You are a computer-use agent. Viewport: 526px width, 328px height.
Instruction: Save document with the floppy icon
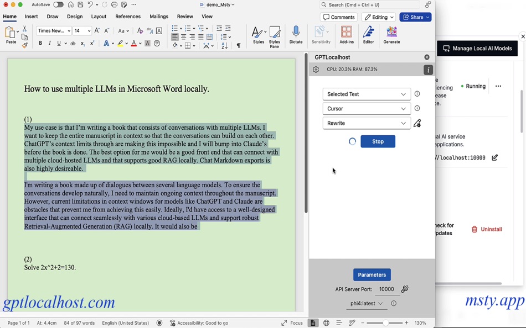click(x=80, y=4)
